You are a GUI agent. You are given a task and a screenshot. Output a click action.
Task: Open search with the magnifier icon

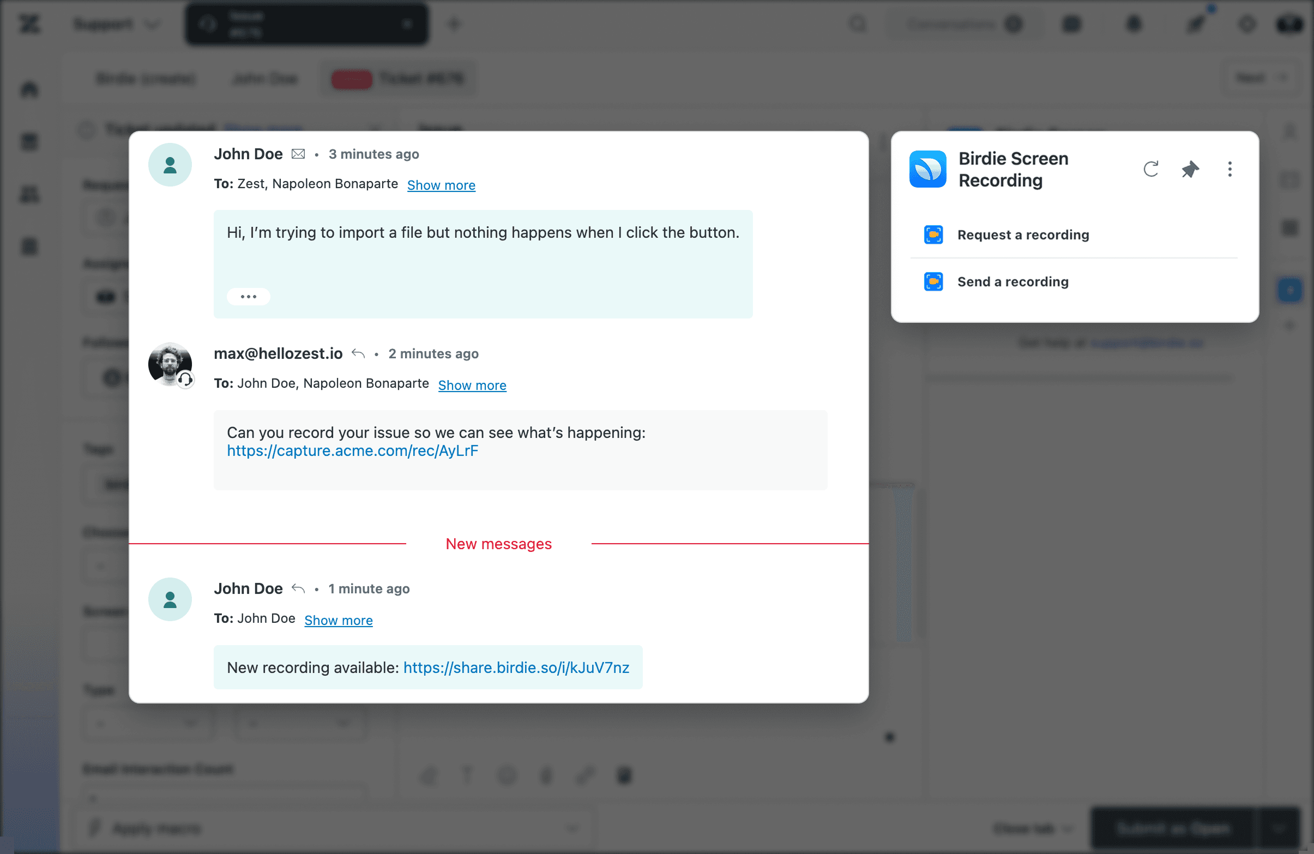[x=858, y=24]
